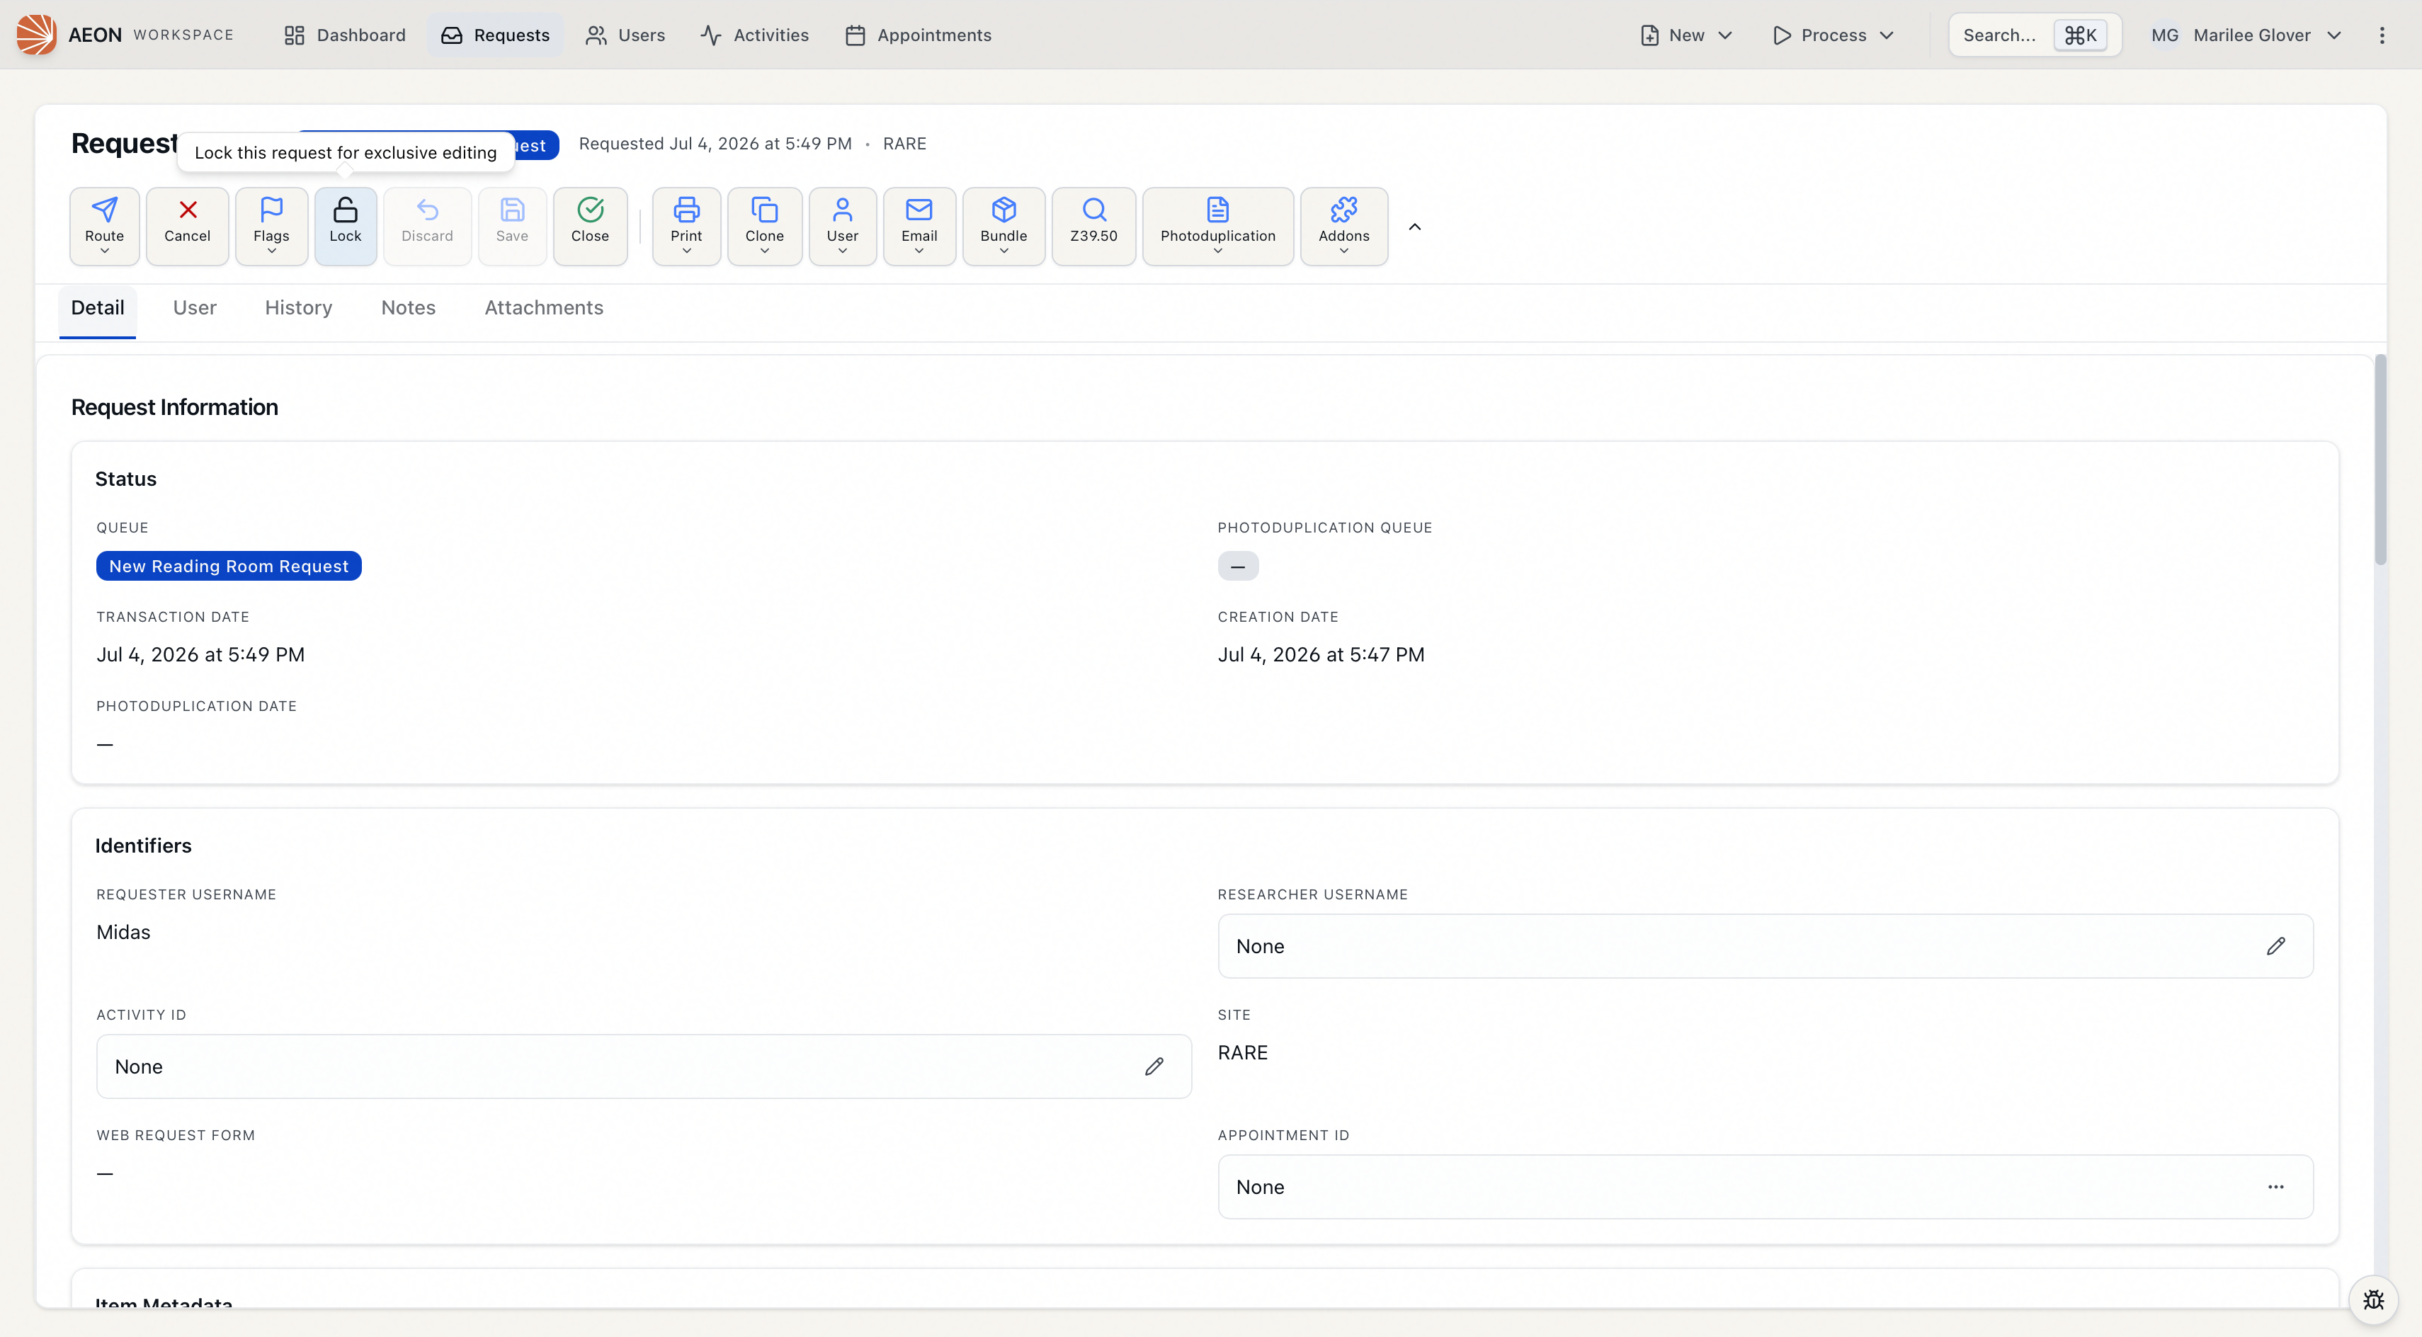2422x1337 pixels.
Task: Click the Site value RARE
Action: coord(1242,1052)
